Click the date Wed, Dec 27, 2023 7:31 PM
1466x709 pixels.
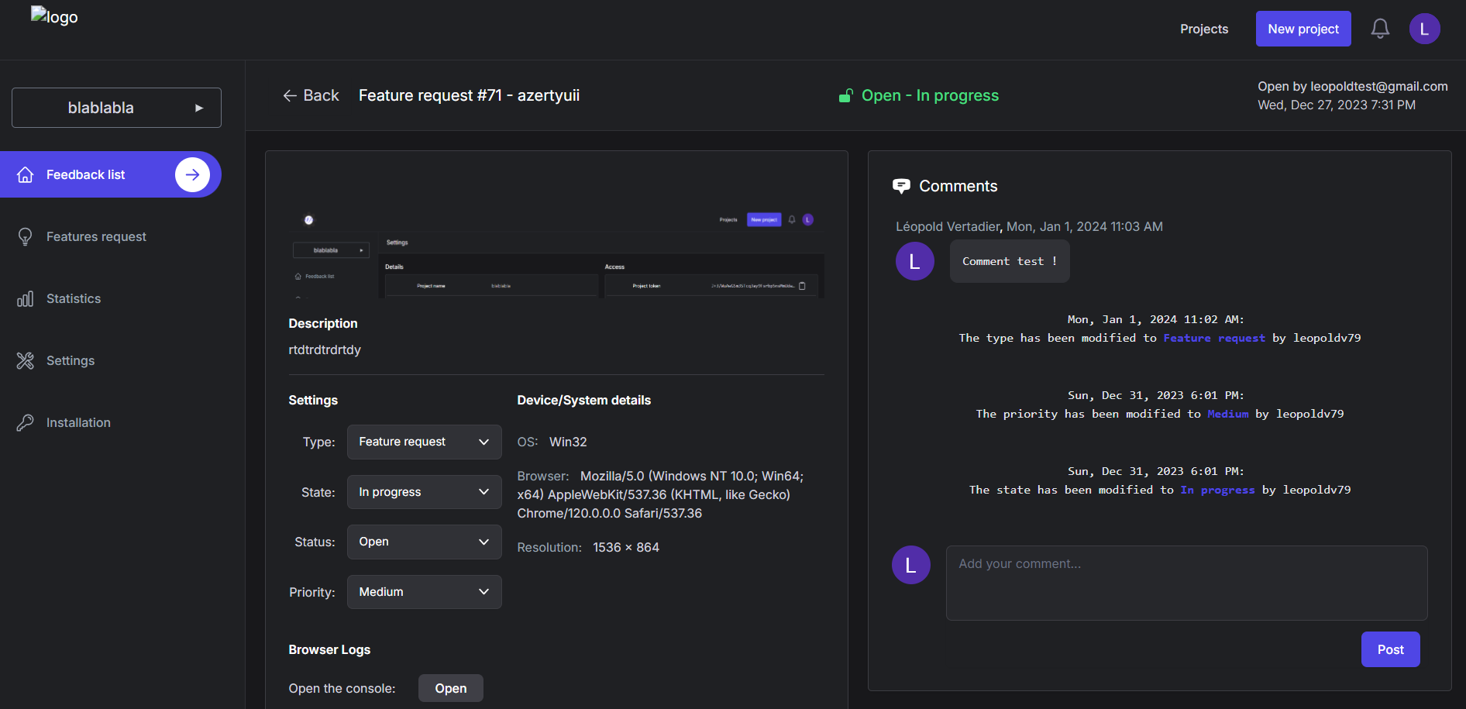click(x=1337, y=105)
